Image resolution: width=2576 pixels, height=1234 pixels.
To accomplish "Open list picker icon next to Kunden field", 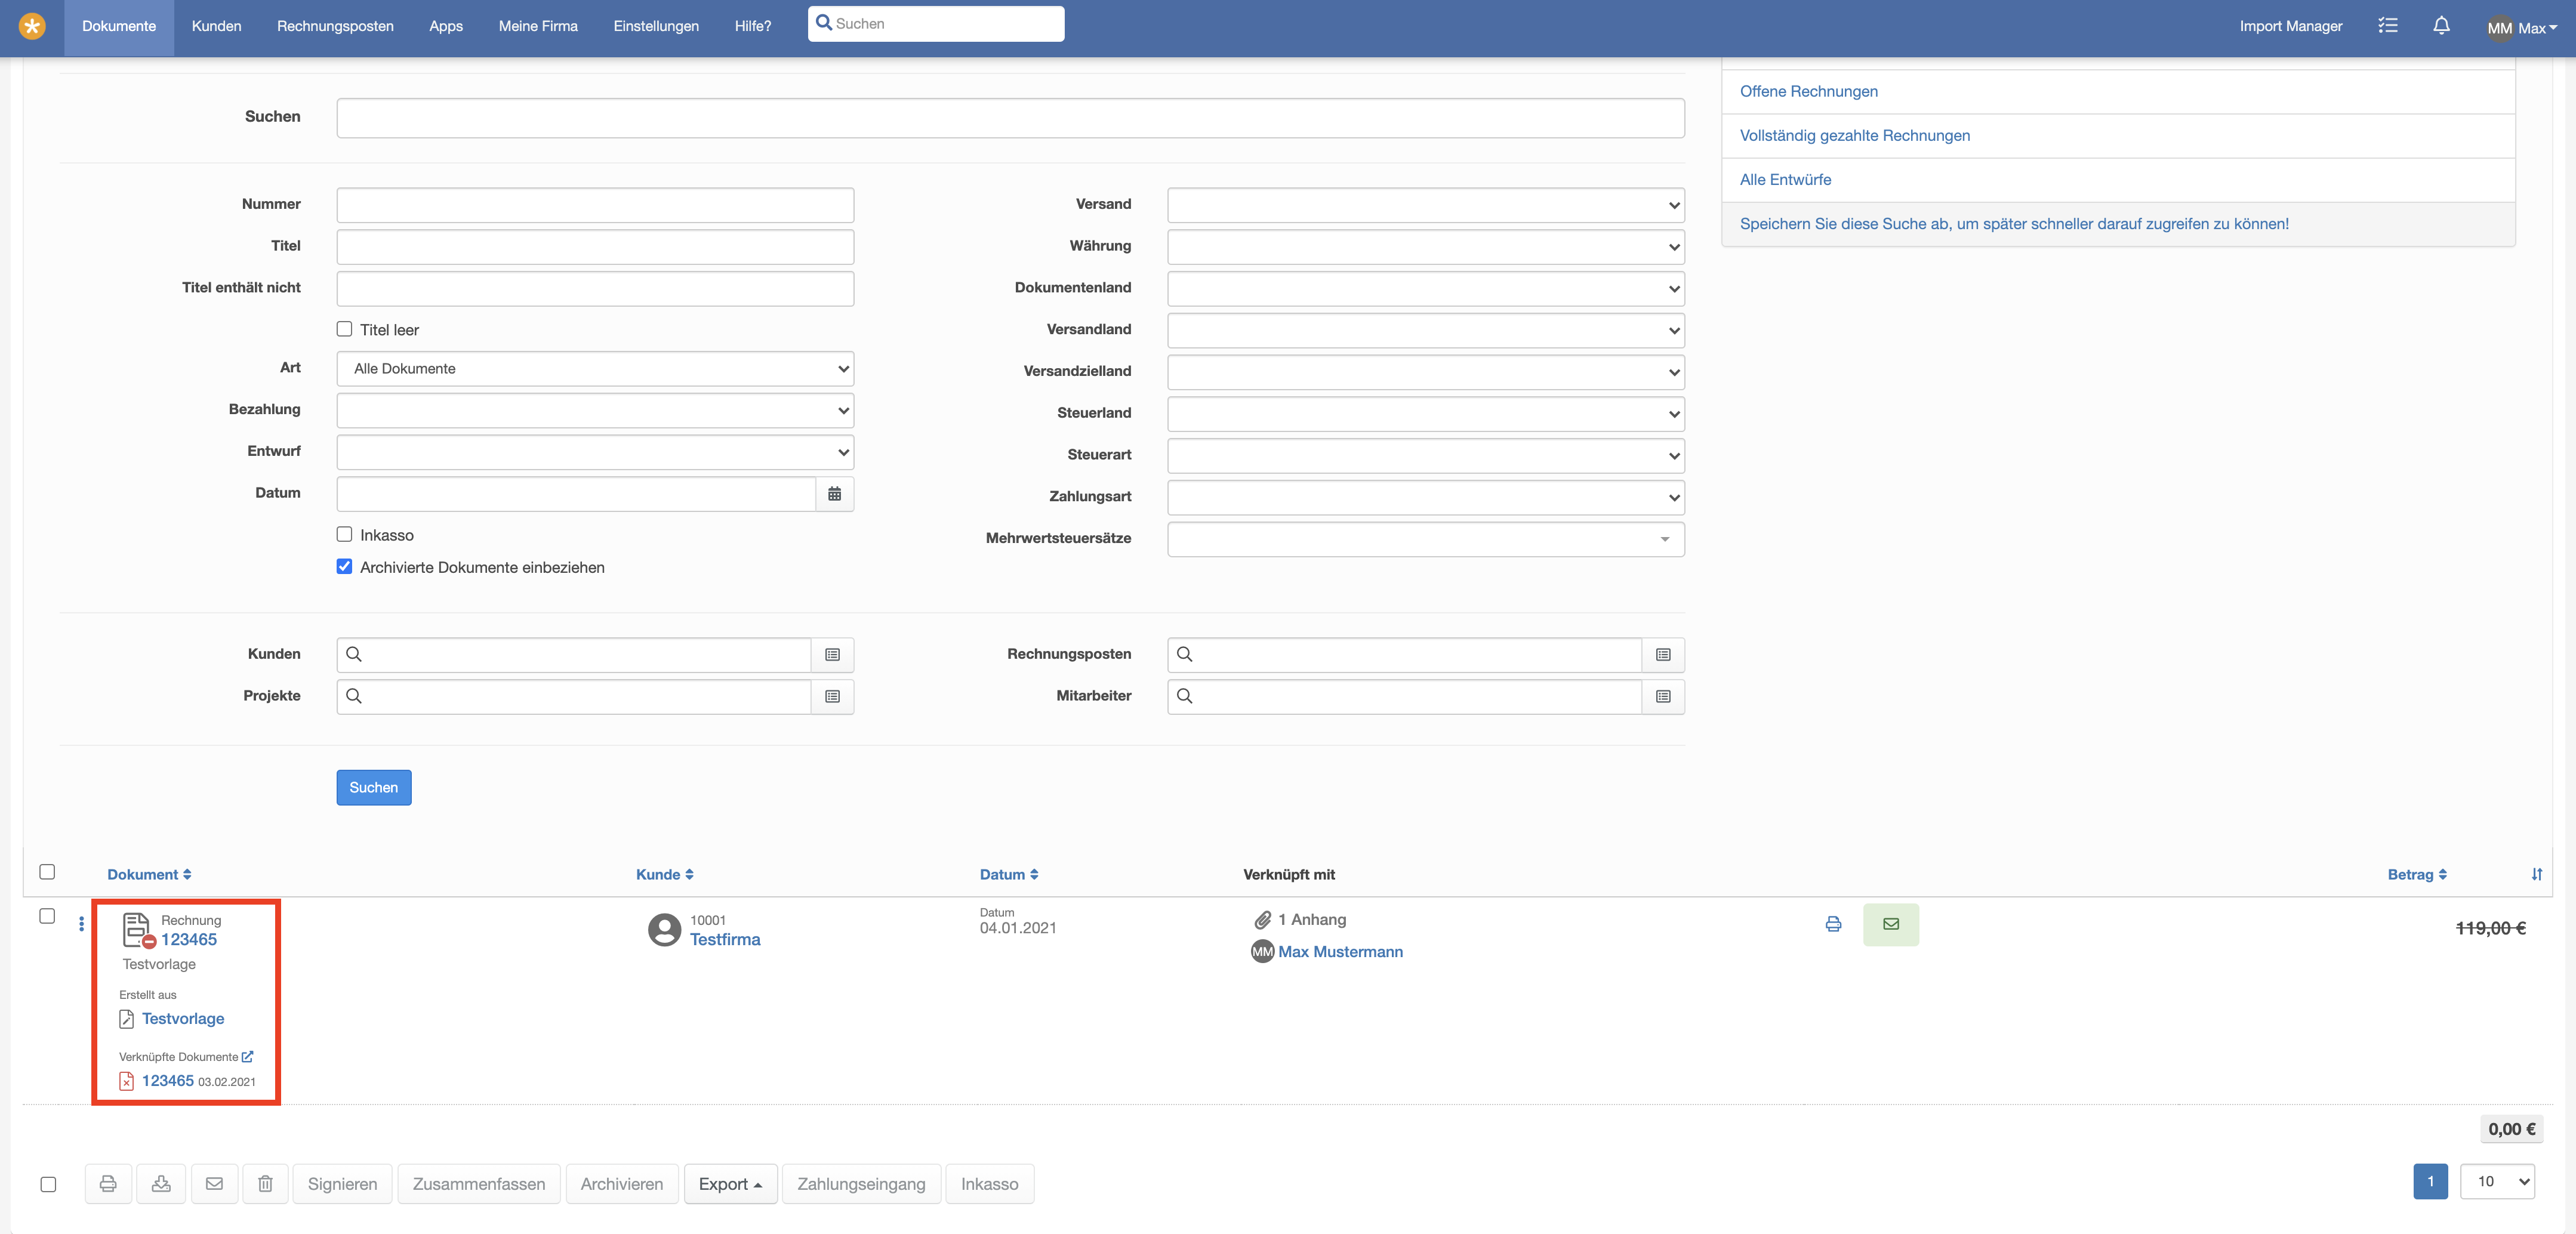I will point(832,654).
